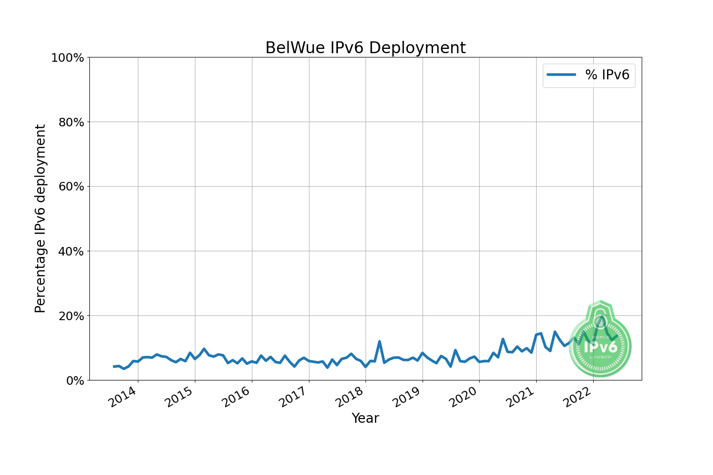The image size is (713, 475).
Task: Select the 'Percentage IPv6 deployment' y-axis label
Action: pos(40,218)
